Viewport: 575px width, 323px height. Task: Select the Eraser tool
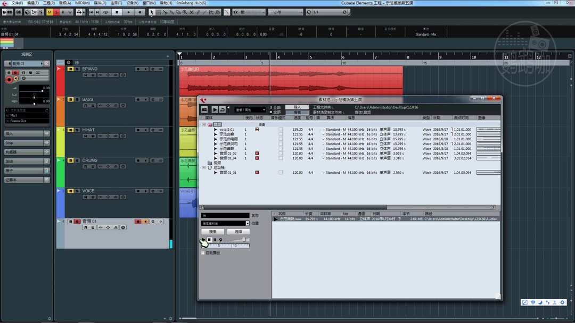pyautogui.click(x=178, y=12)
